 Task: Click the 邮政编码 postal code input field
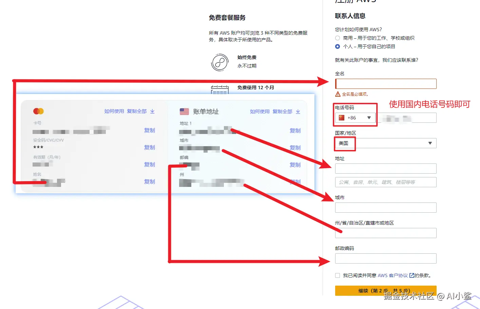click(386, 258)
